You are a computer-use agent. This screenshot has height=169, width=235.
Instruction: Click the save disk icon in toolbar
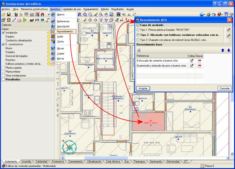pyautogui.click(x=9, y=15)
